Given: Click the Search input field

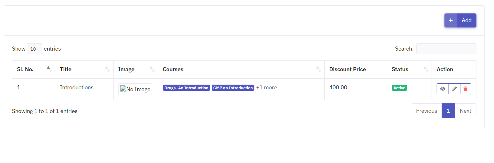Looking at the screenshot, I should tap(446, 49).
